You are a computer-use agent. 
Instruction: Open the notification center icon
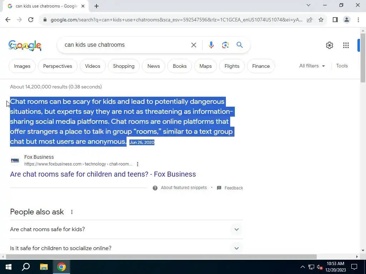354,267
